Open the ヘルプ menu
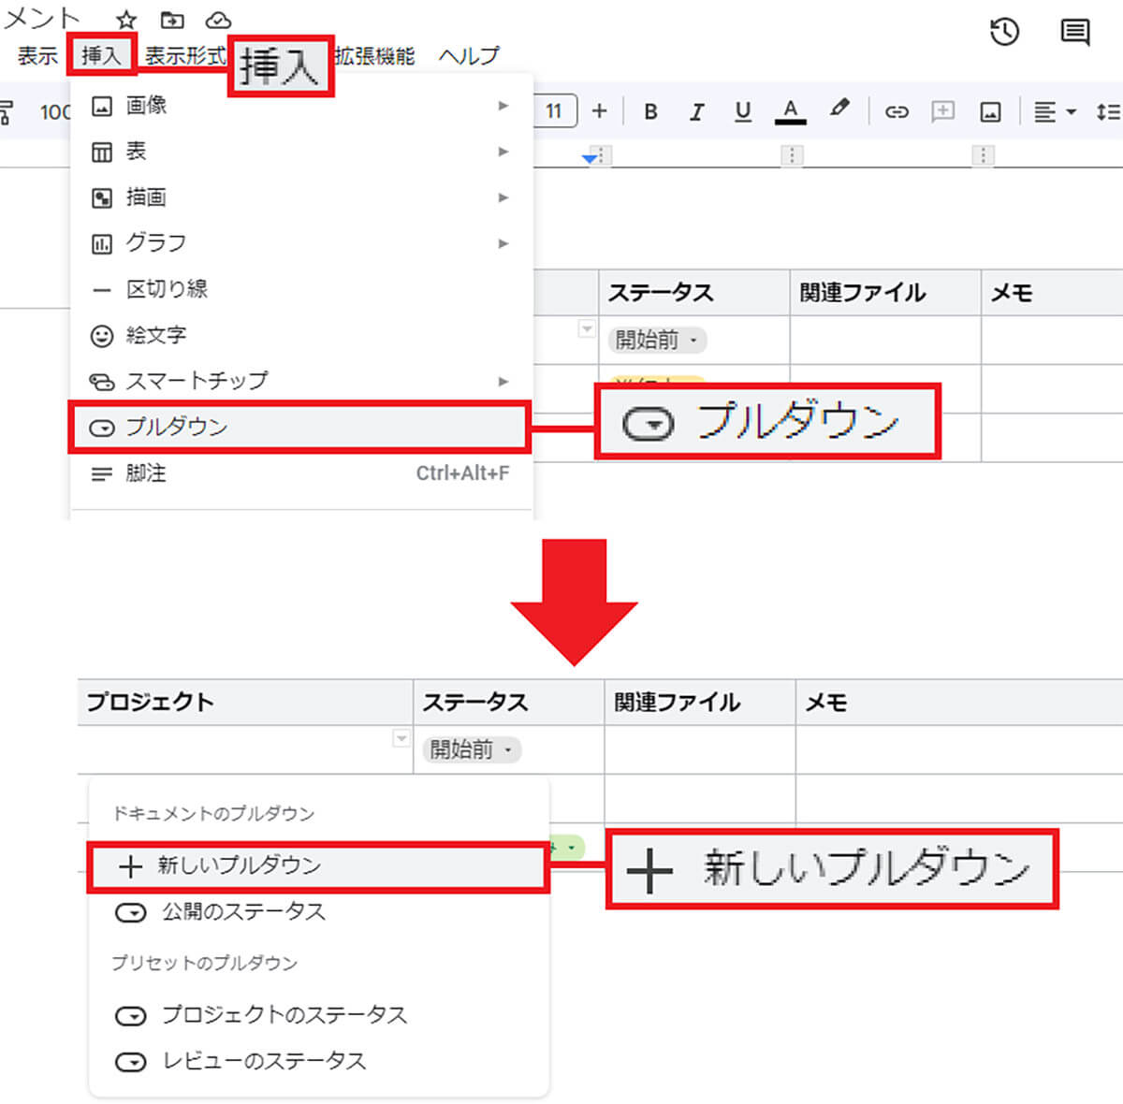1123x1104 pixels. pyautogui.click(x=469, y=56)
